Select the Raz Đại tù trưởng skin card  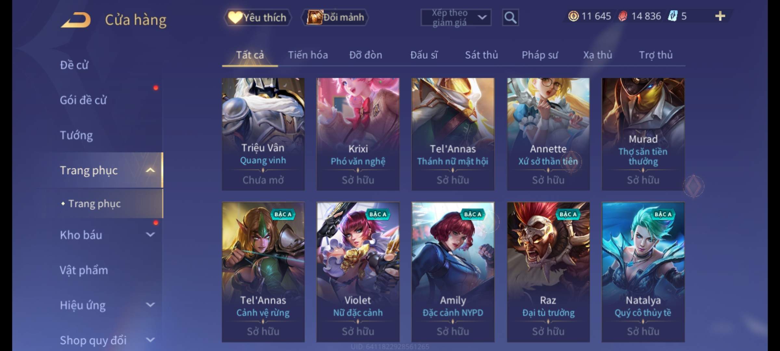pos(548,272)
